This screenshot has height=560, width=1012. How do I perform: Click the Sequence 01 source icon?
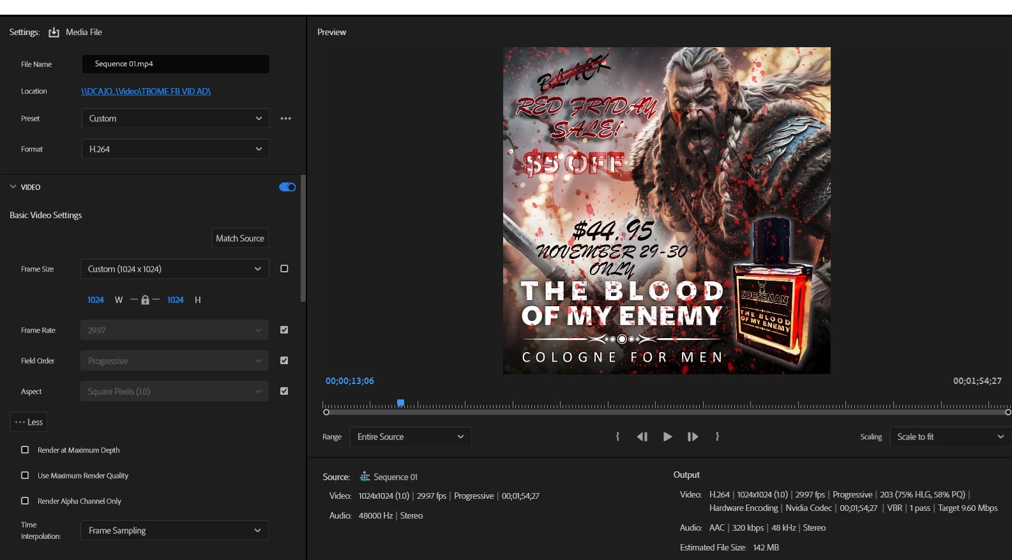coord(365,477)
